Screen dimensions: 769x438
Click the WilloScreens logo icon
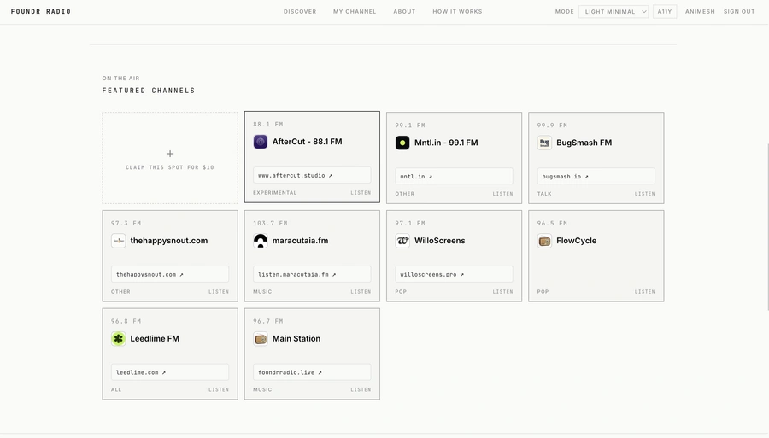(x=402, y=241)
